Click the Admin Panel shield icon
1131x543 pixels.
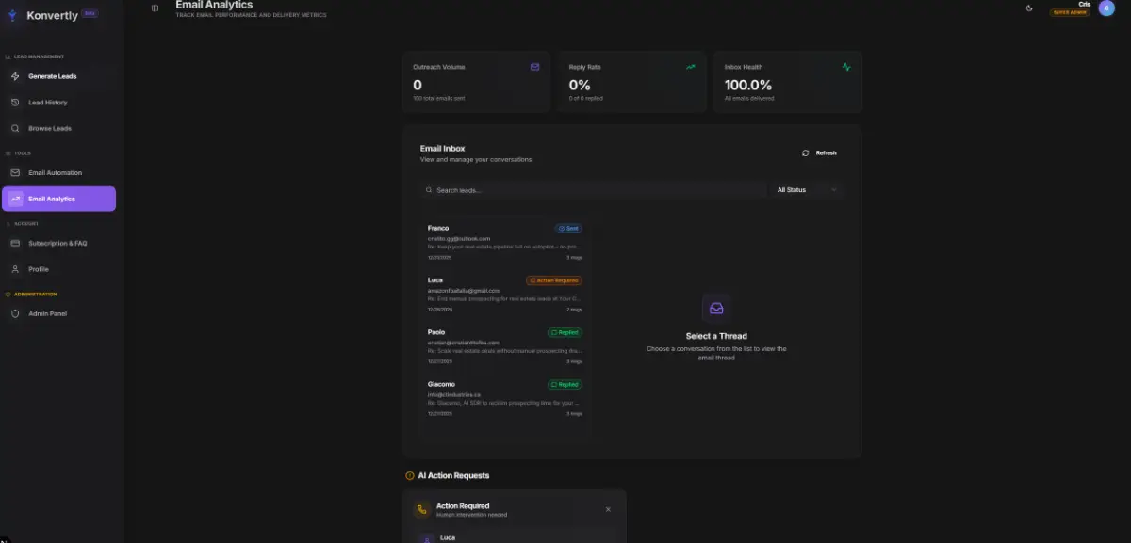pyautogui.click(x=15, y=313)
